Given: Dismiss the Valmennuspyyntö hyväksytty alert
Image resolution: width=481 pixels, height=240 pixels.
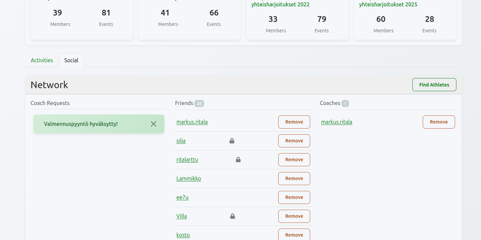Looking at the screenshot, I should (x=154, y=124).
